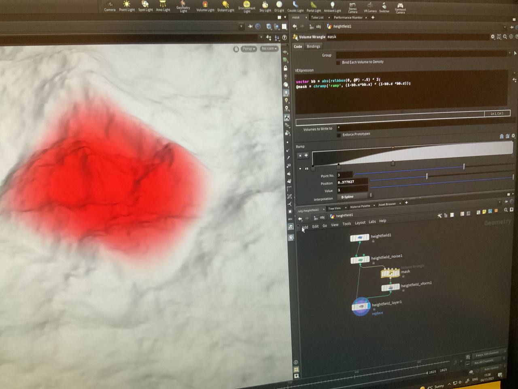This screenshot has width=518, height=389.
Task: Select the middle ramp point handle
Action: click(x=393, y=163)
